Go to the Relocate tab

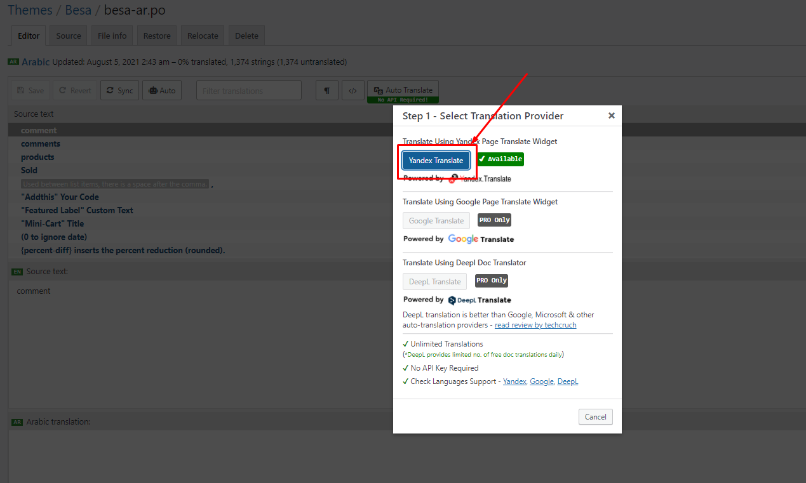pos(203,36)
